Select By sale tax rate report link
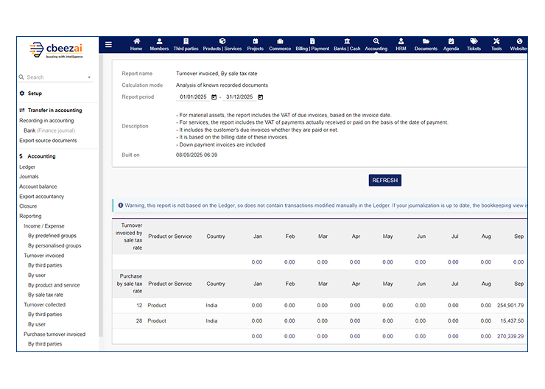 click(x=46, y=295)
